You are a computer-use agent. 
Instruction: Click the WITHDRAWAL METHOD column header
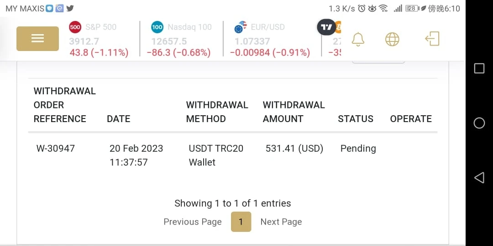coord(217,112)
